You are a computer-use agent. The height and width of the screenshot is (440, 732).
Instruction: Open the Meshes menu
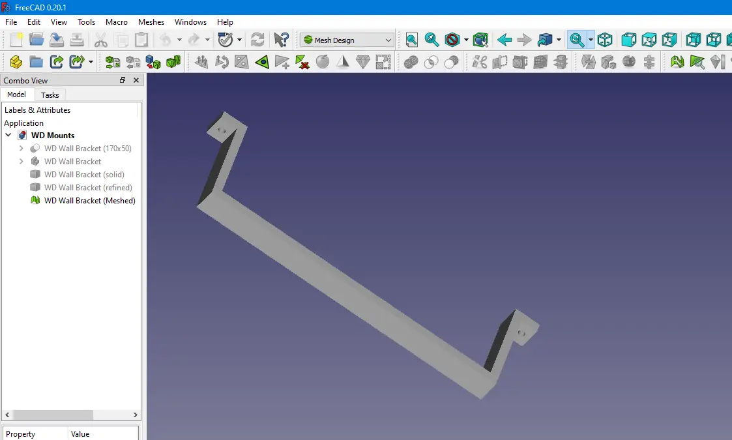coord(151,22)
